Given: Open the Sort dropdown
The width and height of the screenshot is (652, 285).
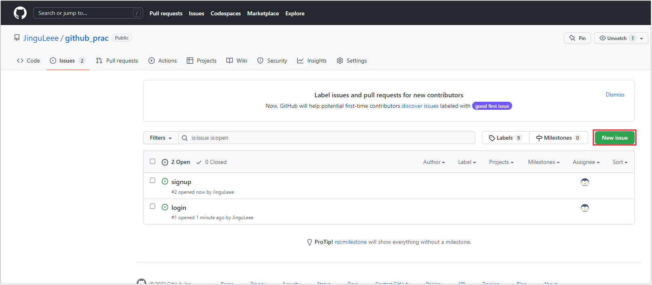Looking at the screenshot, I should click(x=620, y=162).
